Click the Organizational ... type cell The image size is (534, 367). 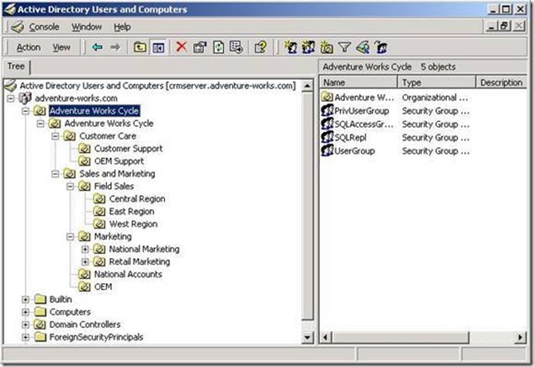coord(434,97)
